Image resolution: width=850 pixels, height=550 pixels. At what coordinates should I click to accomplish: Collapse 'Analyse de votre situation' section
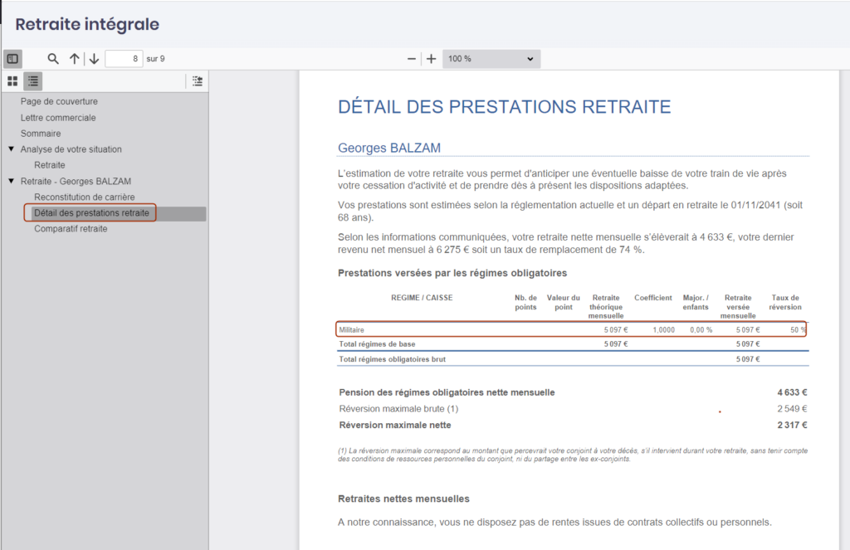[x=12, y=149]
